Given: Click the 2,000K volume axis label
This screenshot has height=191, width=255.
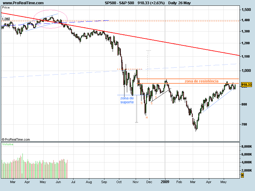Looking at the screenshot, I should coord(246,170).
